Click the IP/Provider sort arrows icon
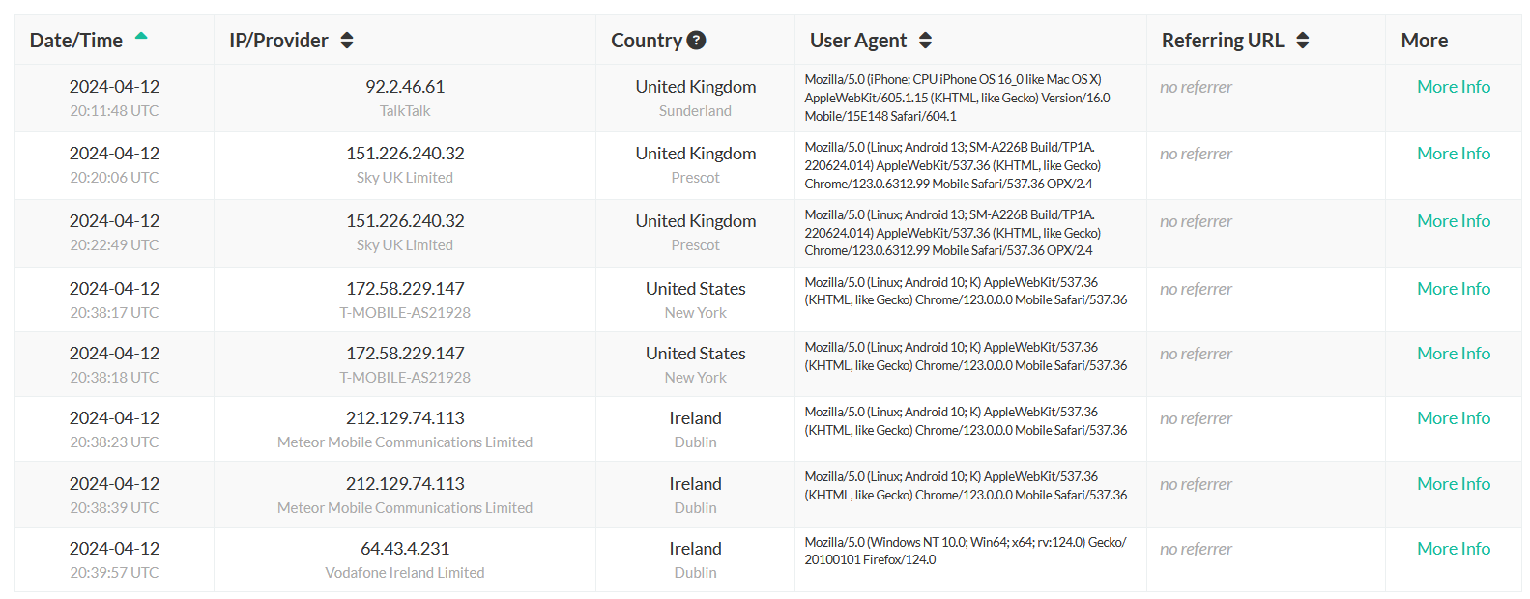Viewport: 1530px width, 599px height. (x=347, y=41)
